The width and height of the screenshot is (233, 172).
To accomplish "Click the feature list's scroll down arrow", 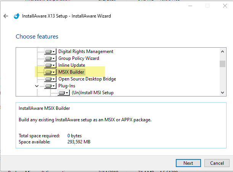I will pos(222,93).
